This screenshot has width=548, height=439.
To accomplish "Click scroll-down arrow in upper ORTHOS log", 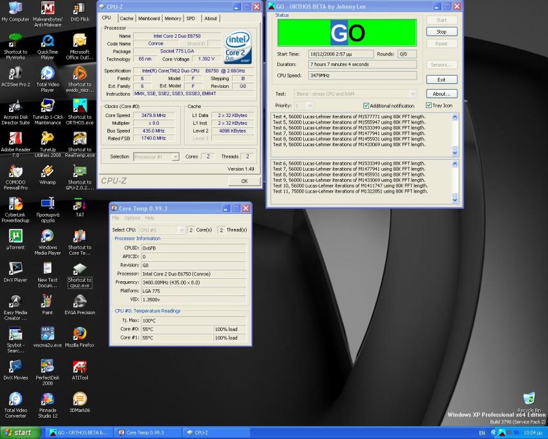I will pos(455,153).
